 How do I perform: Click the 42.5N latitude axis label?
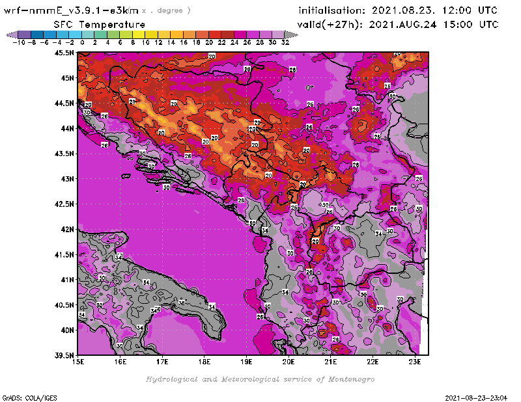(64, 204)
